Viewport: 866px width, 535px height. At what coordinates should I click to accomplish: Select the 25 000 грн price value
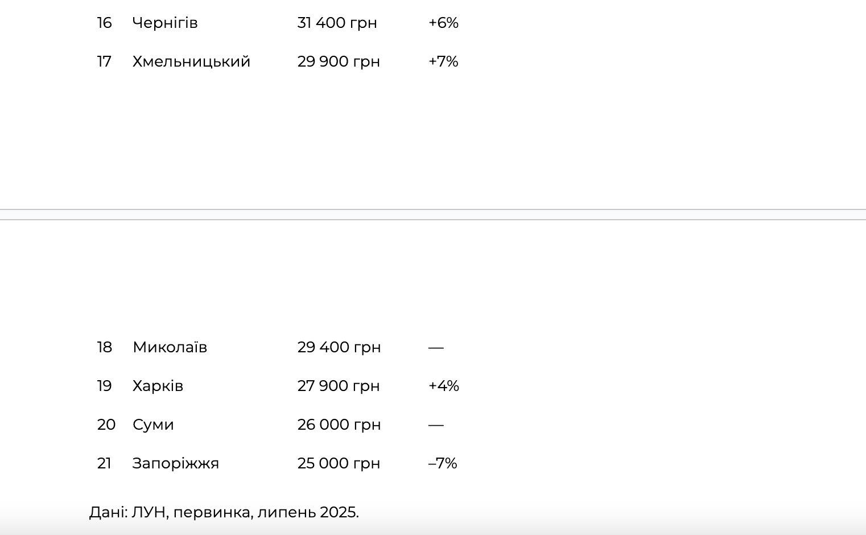[x=339, y=463]
